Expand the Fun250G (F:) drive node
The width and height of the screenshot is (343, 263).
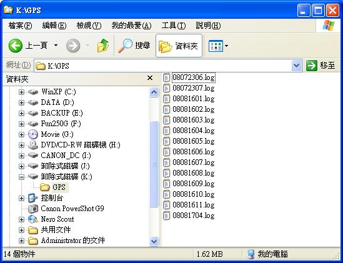[x=21, y=124]
